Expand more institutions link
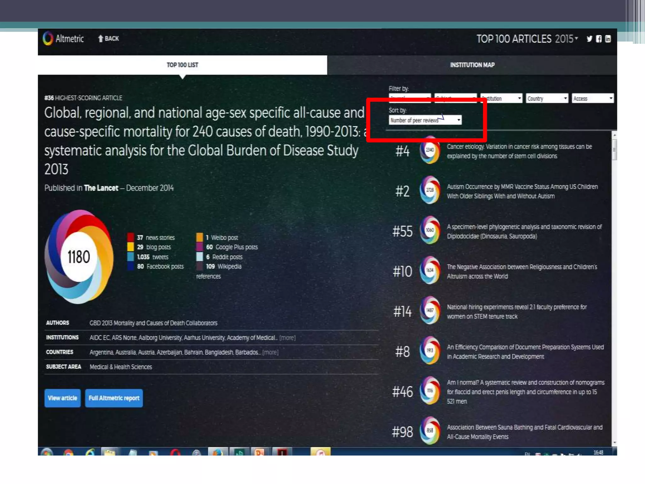Screen dimensions: 645x484 (287, 338)
